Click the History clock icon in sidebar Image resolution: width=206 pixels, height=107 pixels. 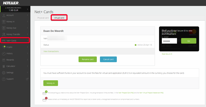[x=4, y=53]
